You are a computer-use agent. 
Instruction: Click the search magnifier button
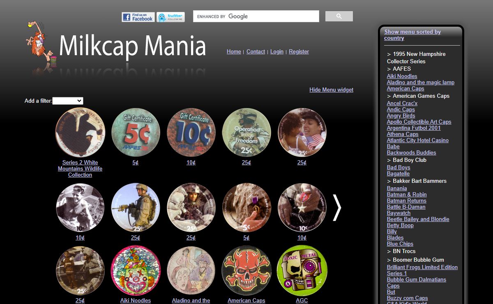[x=339, y=16]
